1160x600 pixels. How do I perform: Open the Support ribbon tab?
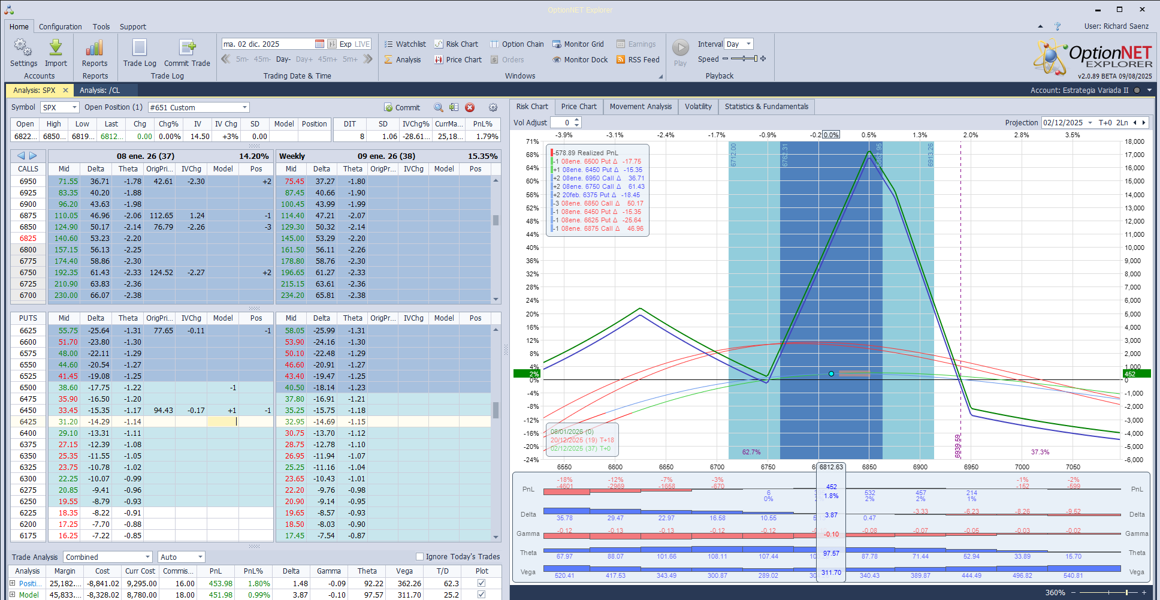tap(133, 26)
